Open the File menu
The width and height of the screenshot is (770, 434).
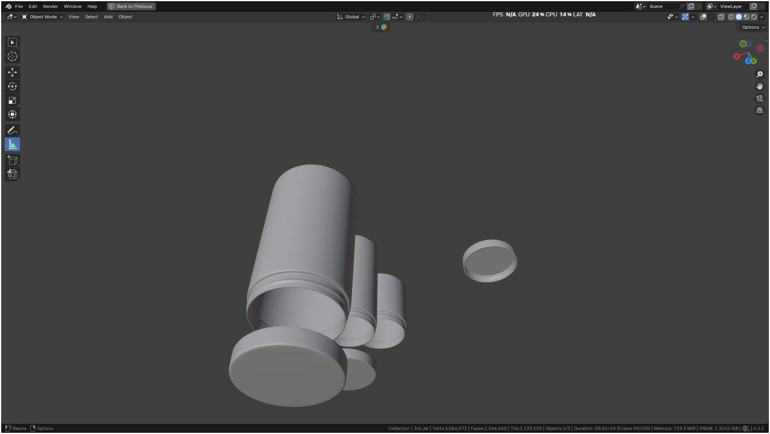pos(19,6)
